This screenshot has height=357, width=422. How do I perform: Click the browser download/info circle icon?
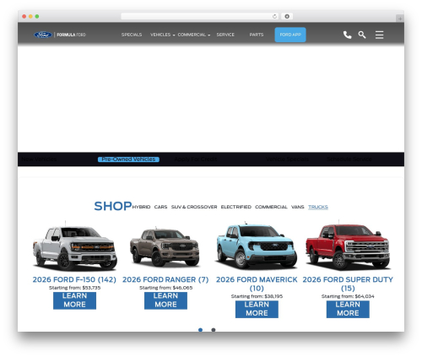[x=287, y=16]
